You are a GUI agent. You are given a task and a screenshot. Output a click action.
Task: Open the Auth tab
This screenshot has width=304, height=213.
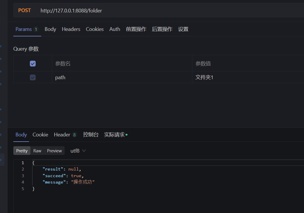tap(114, 29)
